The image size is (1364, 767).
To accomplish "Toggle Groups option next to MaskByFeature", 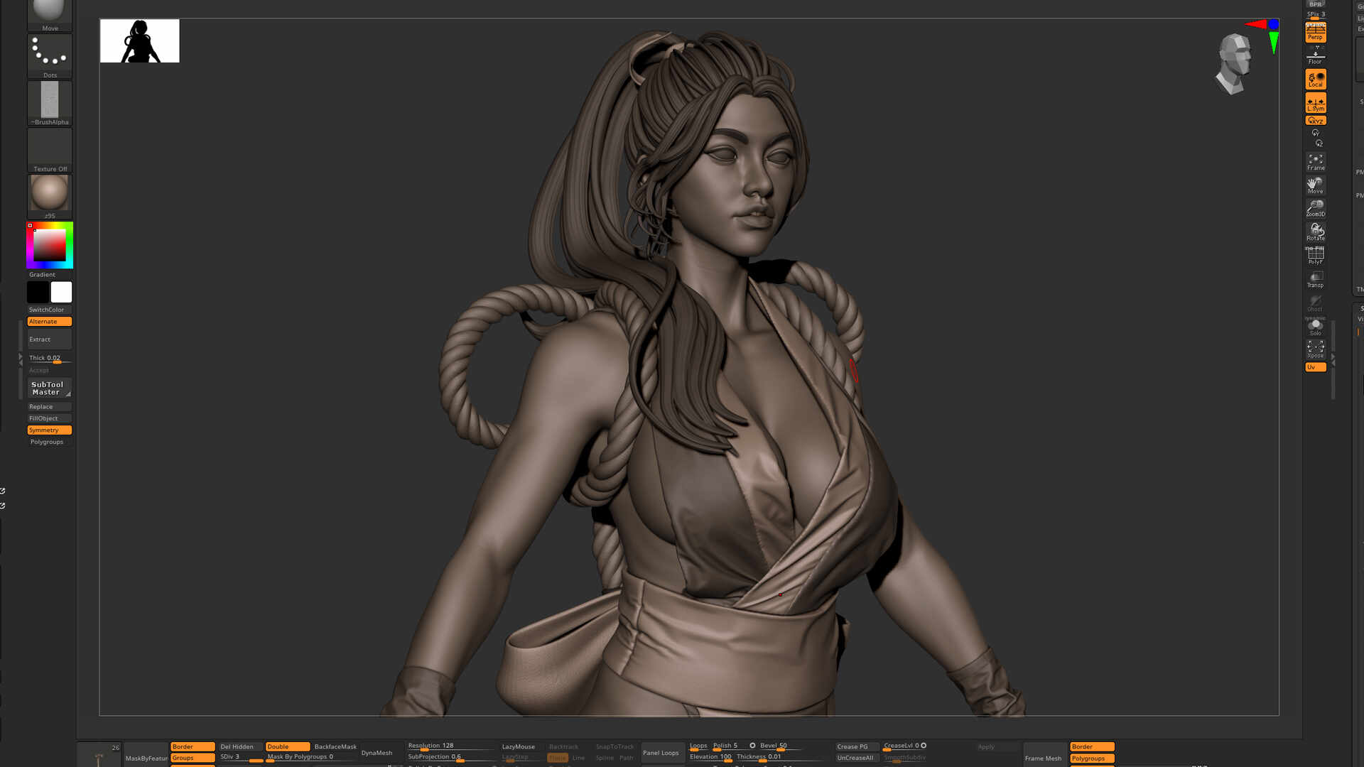I will pyautogui.click(x=193, y=758).
